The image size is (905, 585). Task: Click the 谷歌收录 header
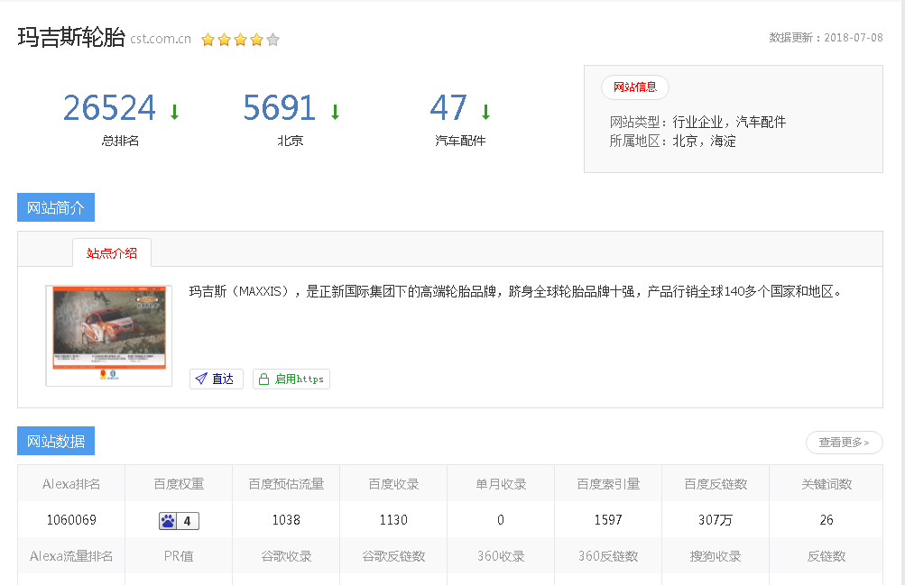click(286, 556)
